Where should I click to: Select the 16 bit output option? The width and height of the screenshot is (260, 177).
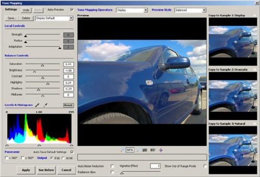point(64,158)
